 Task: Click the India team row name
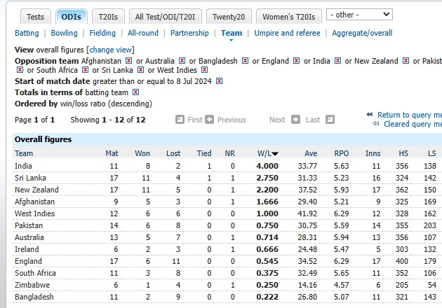pyautogui.click(x=23, y=166)
